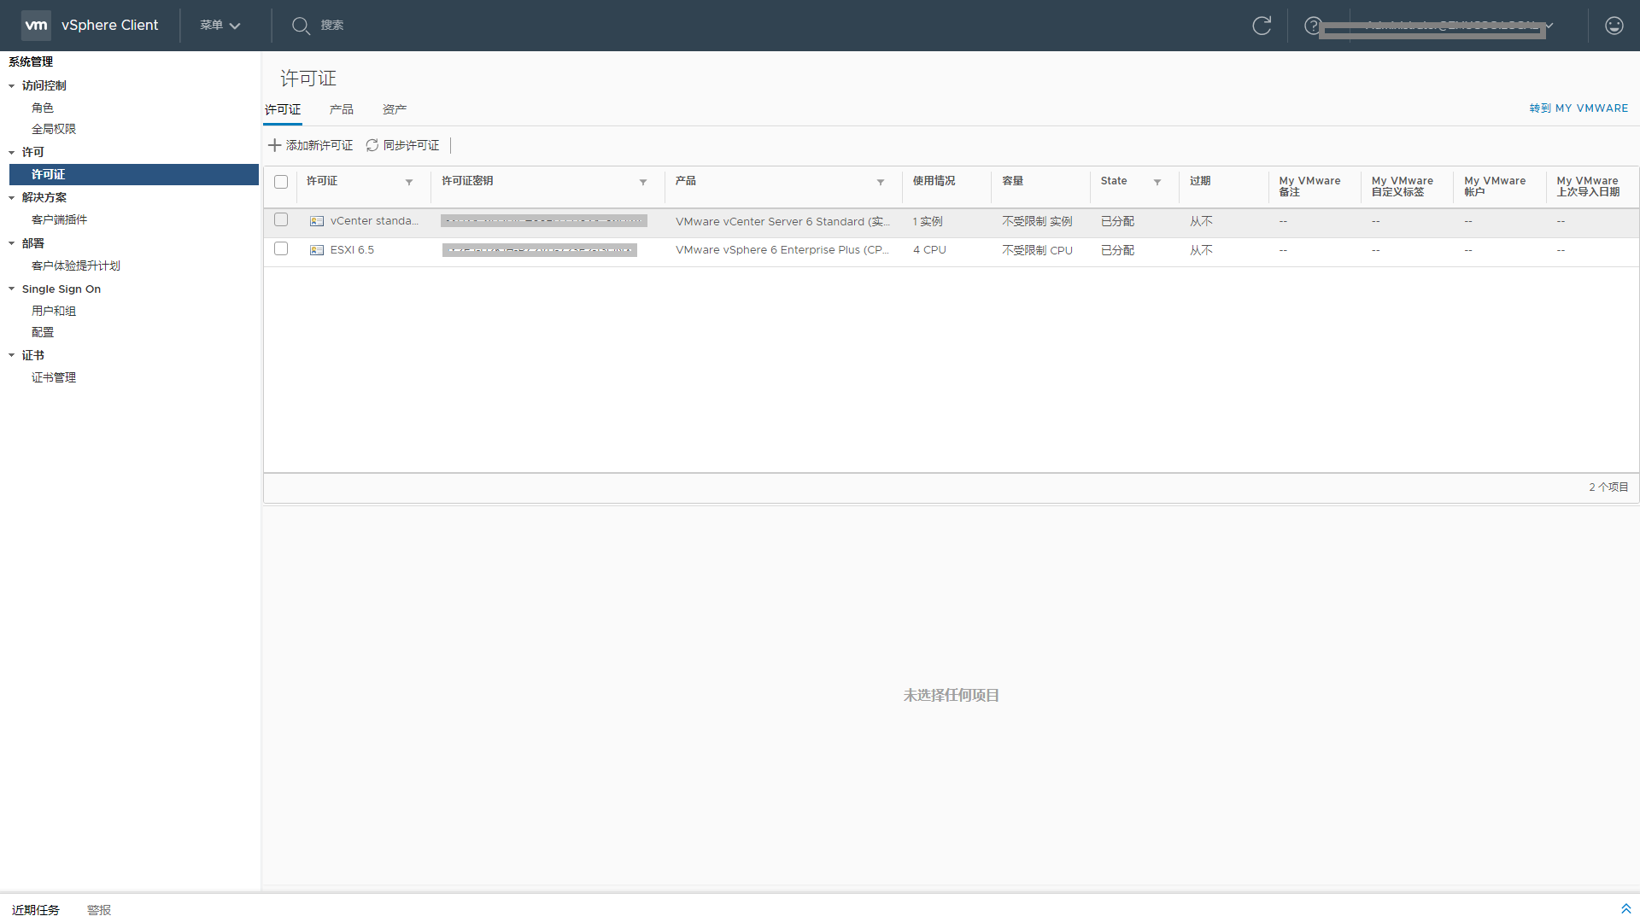The image size is (1640, 922).
Task: Switch to the 许可证 tab
Action: (x=283, y=110)
